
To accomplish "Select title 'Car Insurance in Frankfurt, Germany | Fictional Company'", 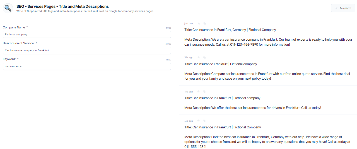I will (x=230, y=30).
